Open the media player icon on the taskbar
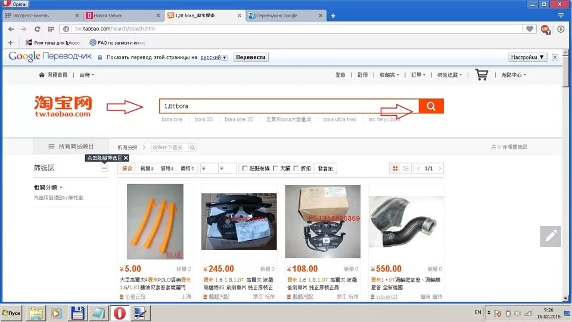 (x=57, y=313)
